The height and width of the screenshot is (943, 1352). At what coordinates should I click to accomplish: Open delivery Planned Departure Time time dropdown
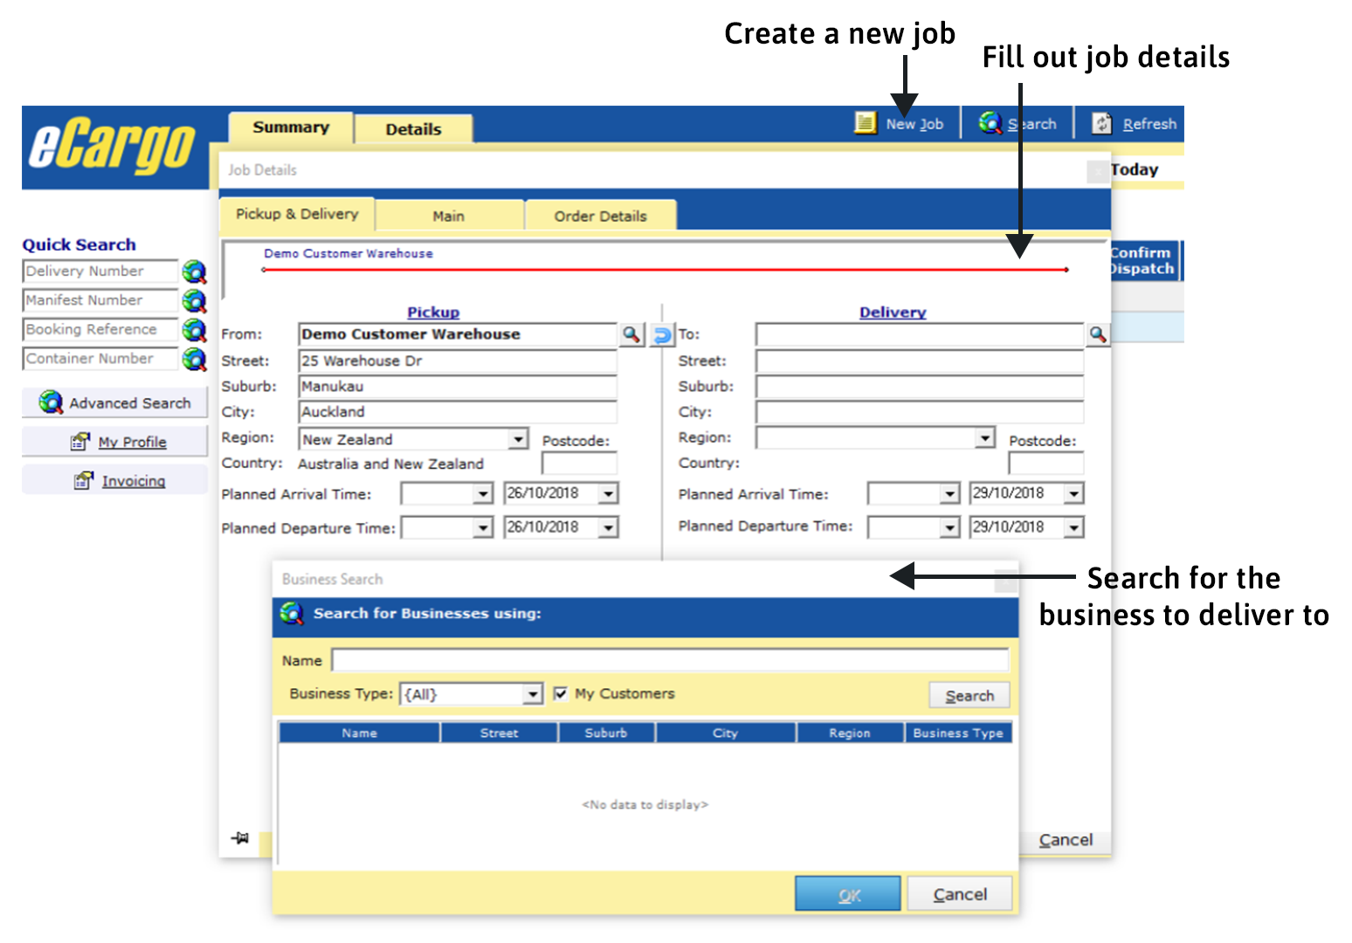tap(950, 528)
